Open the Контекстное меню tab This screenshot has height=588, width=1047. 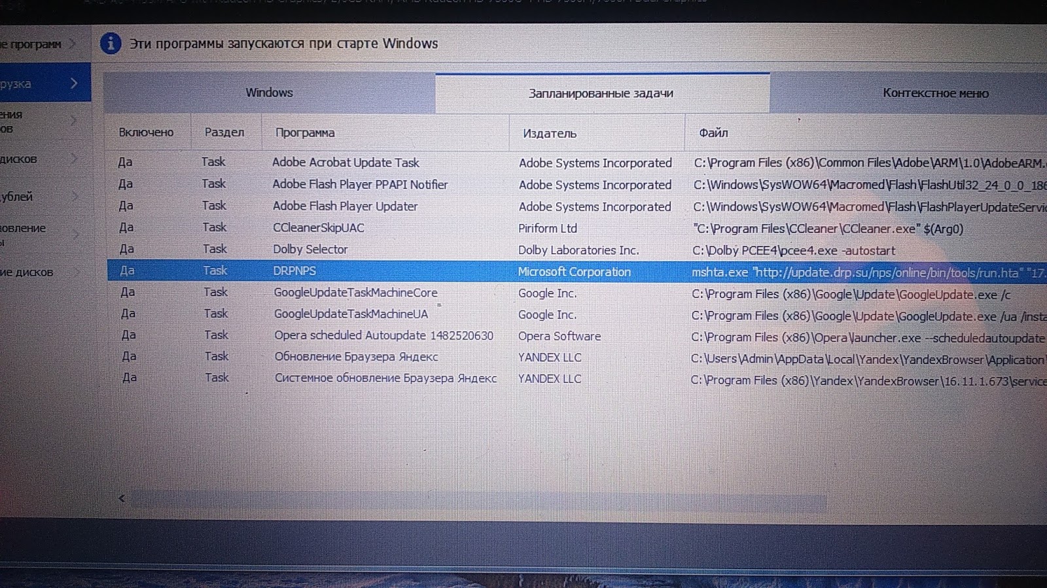tap(935, 93)
